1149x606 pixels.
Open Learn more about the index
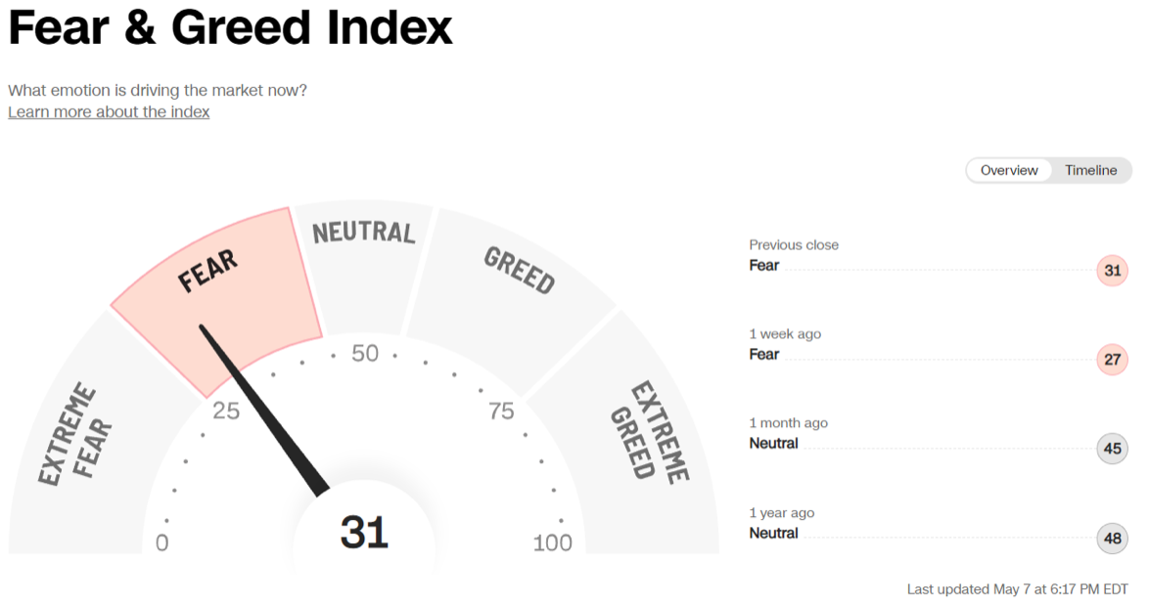(109, 111)
